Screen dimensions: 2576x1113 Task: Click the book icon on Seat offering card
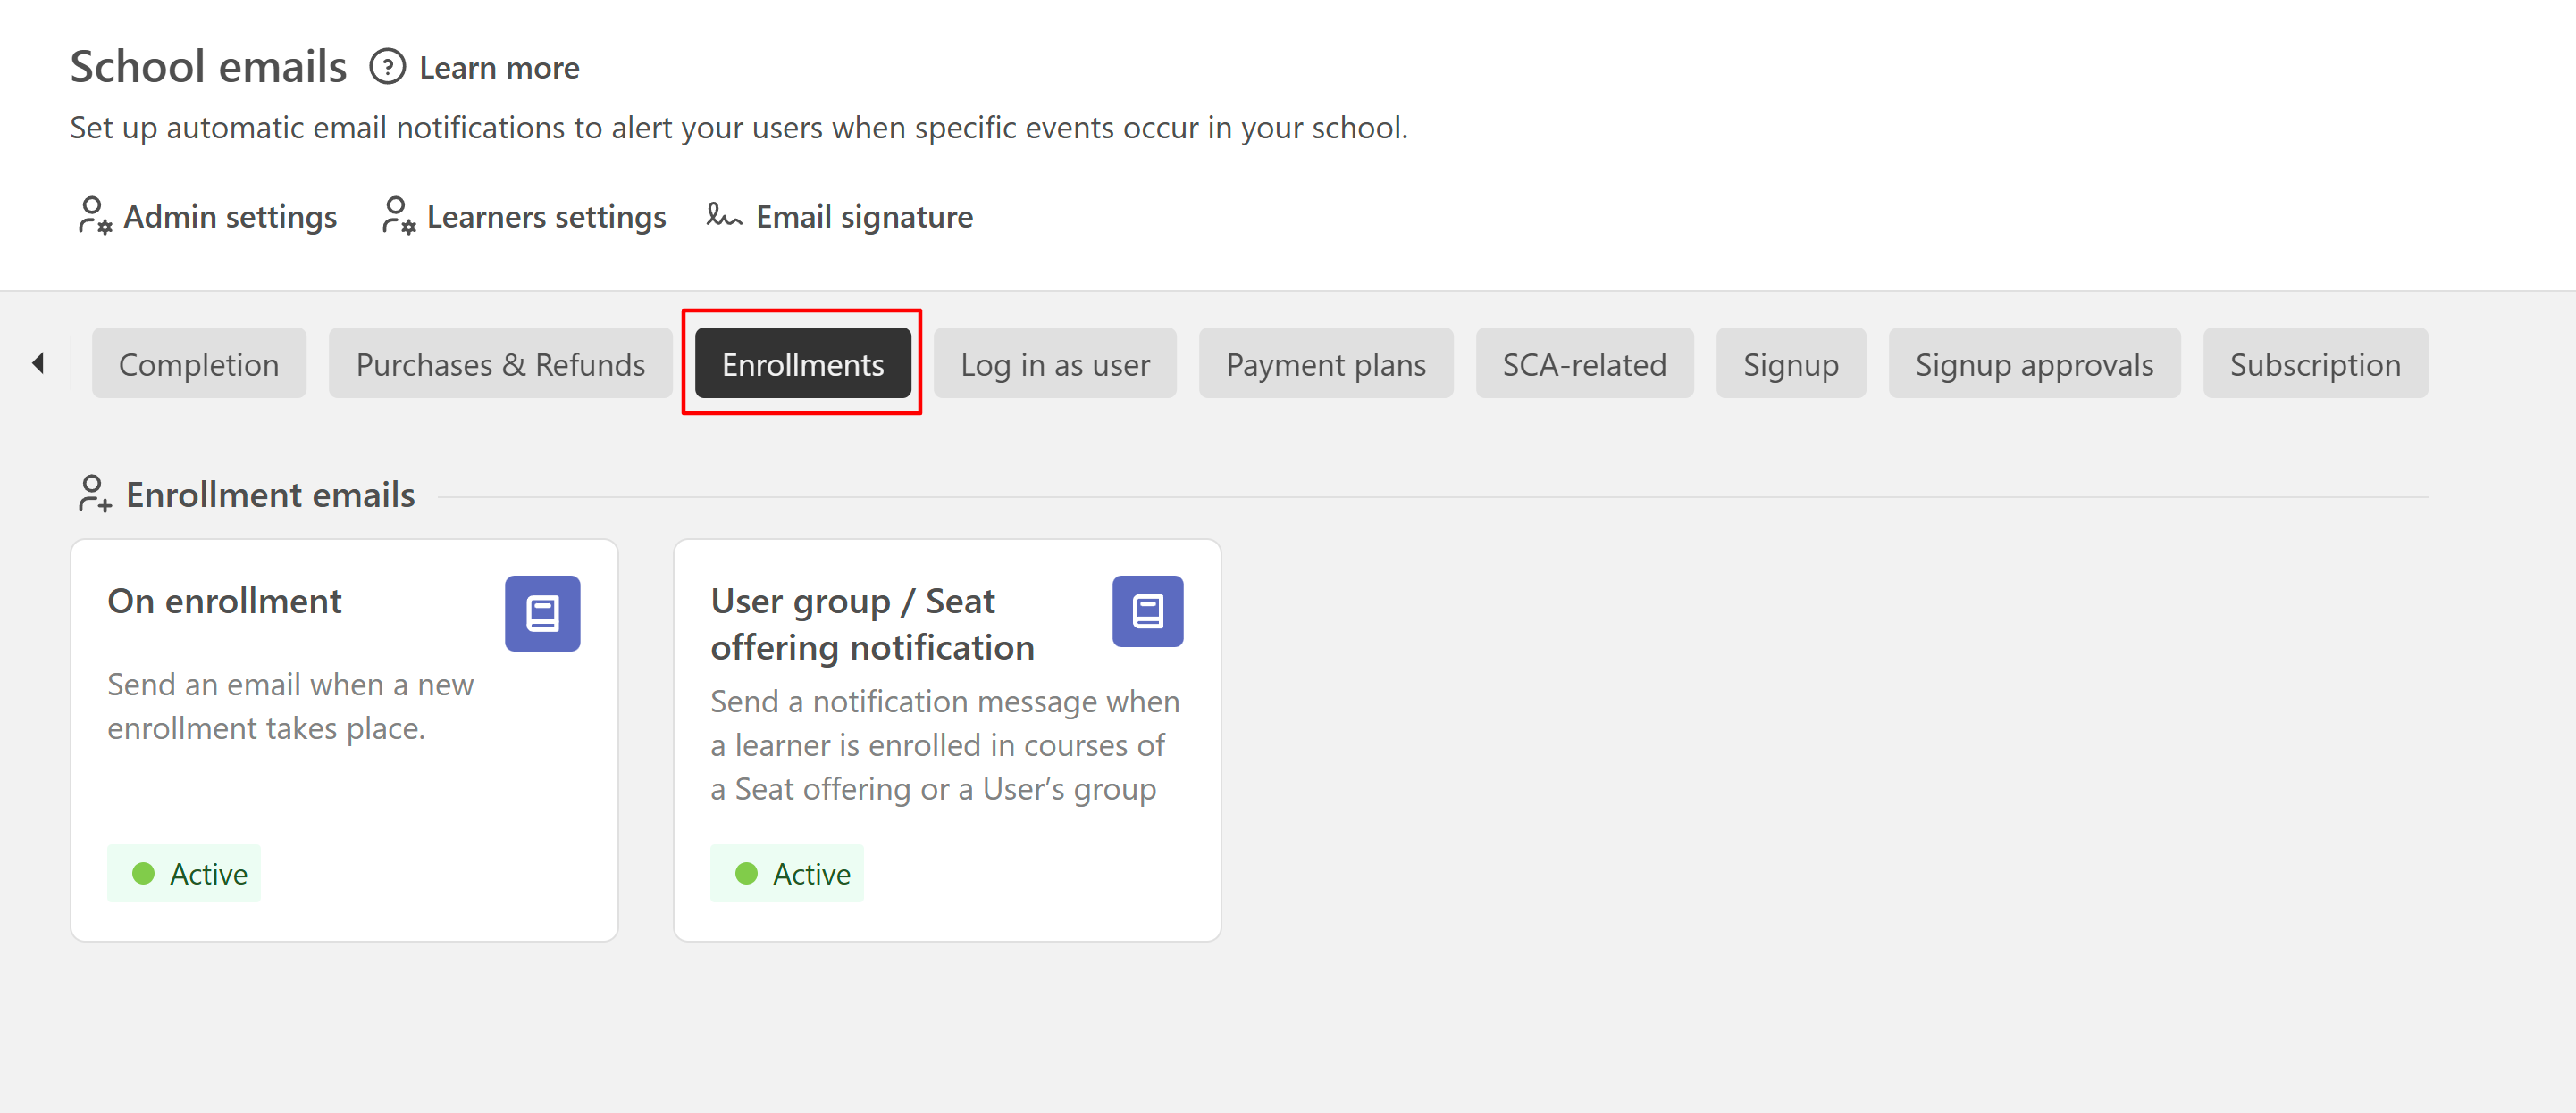click(x=1147, y=611)
